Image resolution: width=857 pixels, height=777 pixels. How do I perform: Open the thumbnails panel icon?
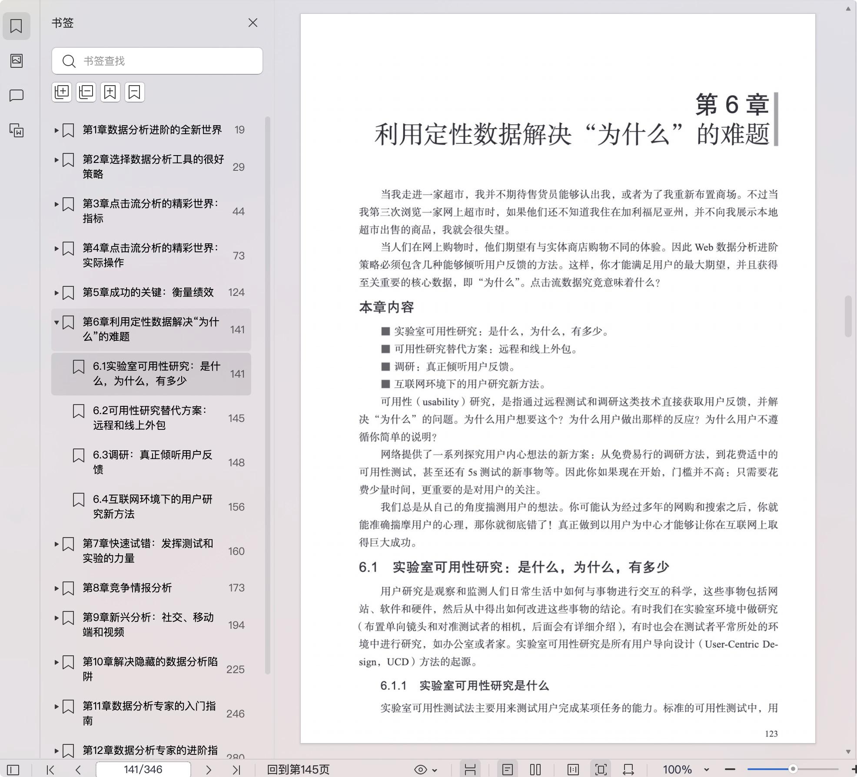[x=17, y=60]
